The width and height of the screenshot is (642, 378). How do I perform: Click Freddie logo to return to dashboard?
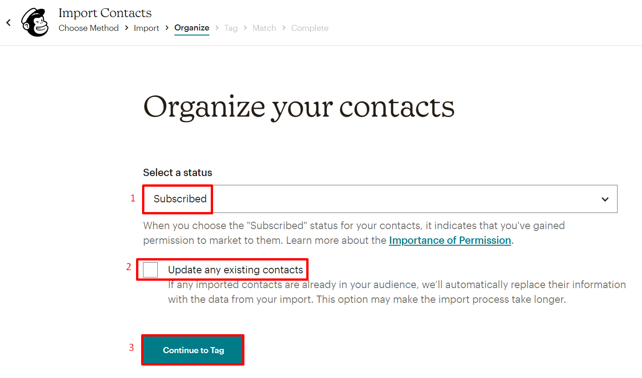tap(35, 21)
